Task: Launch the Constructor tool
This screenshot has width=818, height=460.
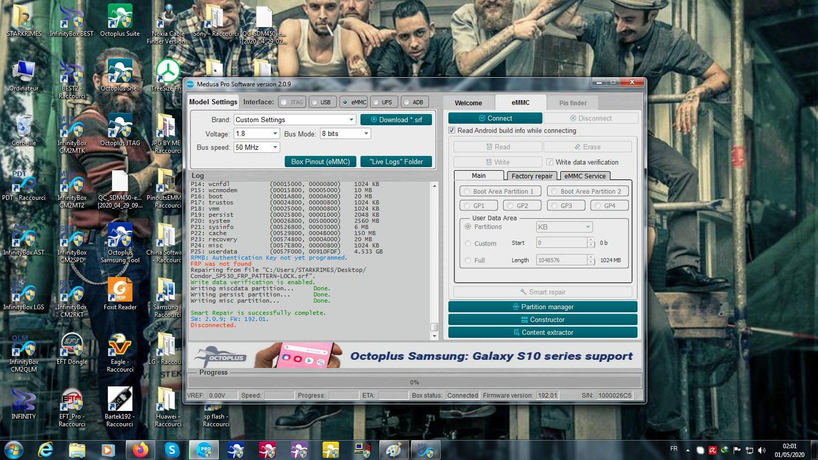Action: (x=543, y=319)
